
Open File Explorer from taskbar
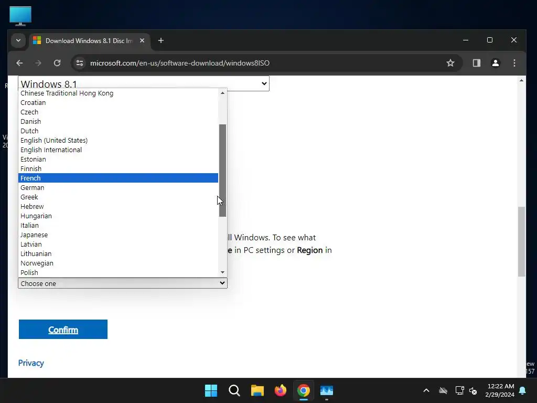(x=257, y=390)
